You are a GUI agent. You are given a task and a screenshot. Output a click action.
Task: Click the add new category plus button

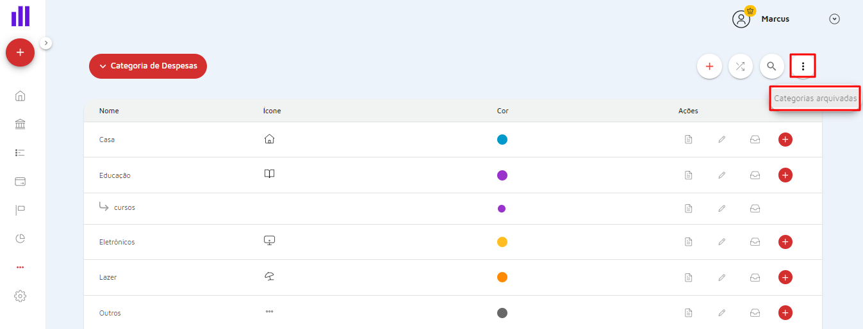[709, 66]
